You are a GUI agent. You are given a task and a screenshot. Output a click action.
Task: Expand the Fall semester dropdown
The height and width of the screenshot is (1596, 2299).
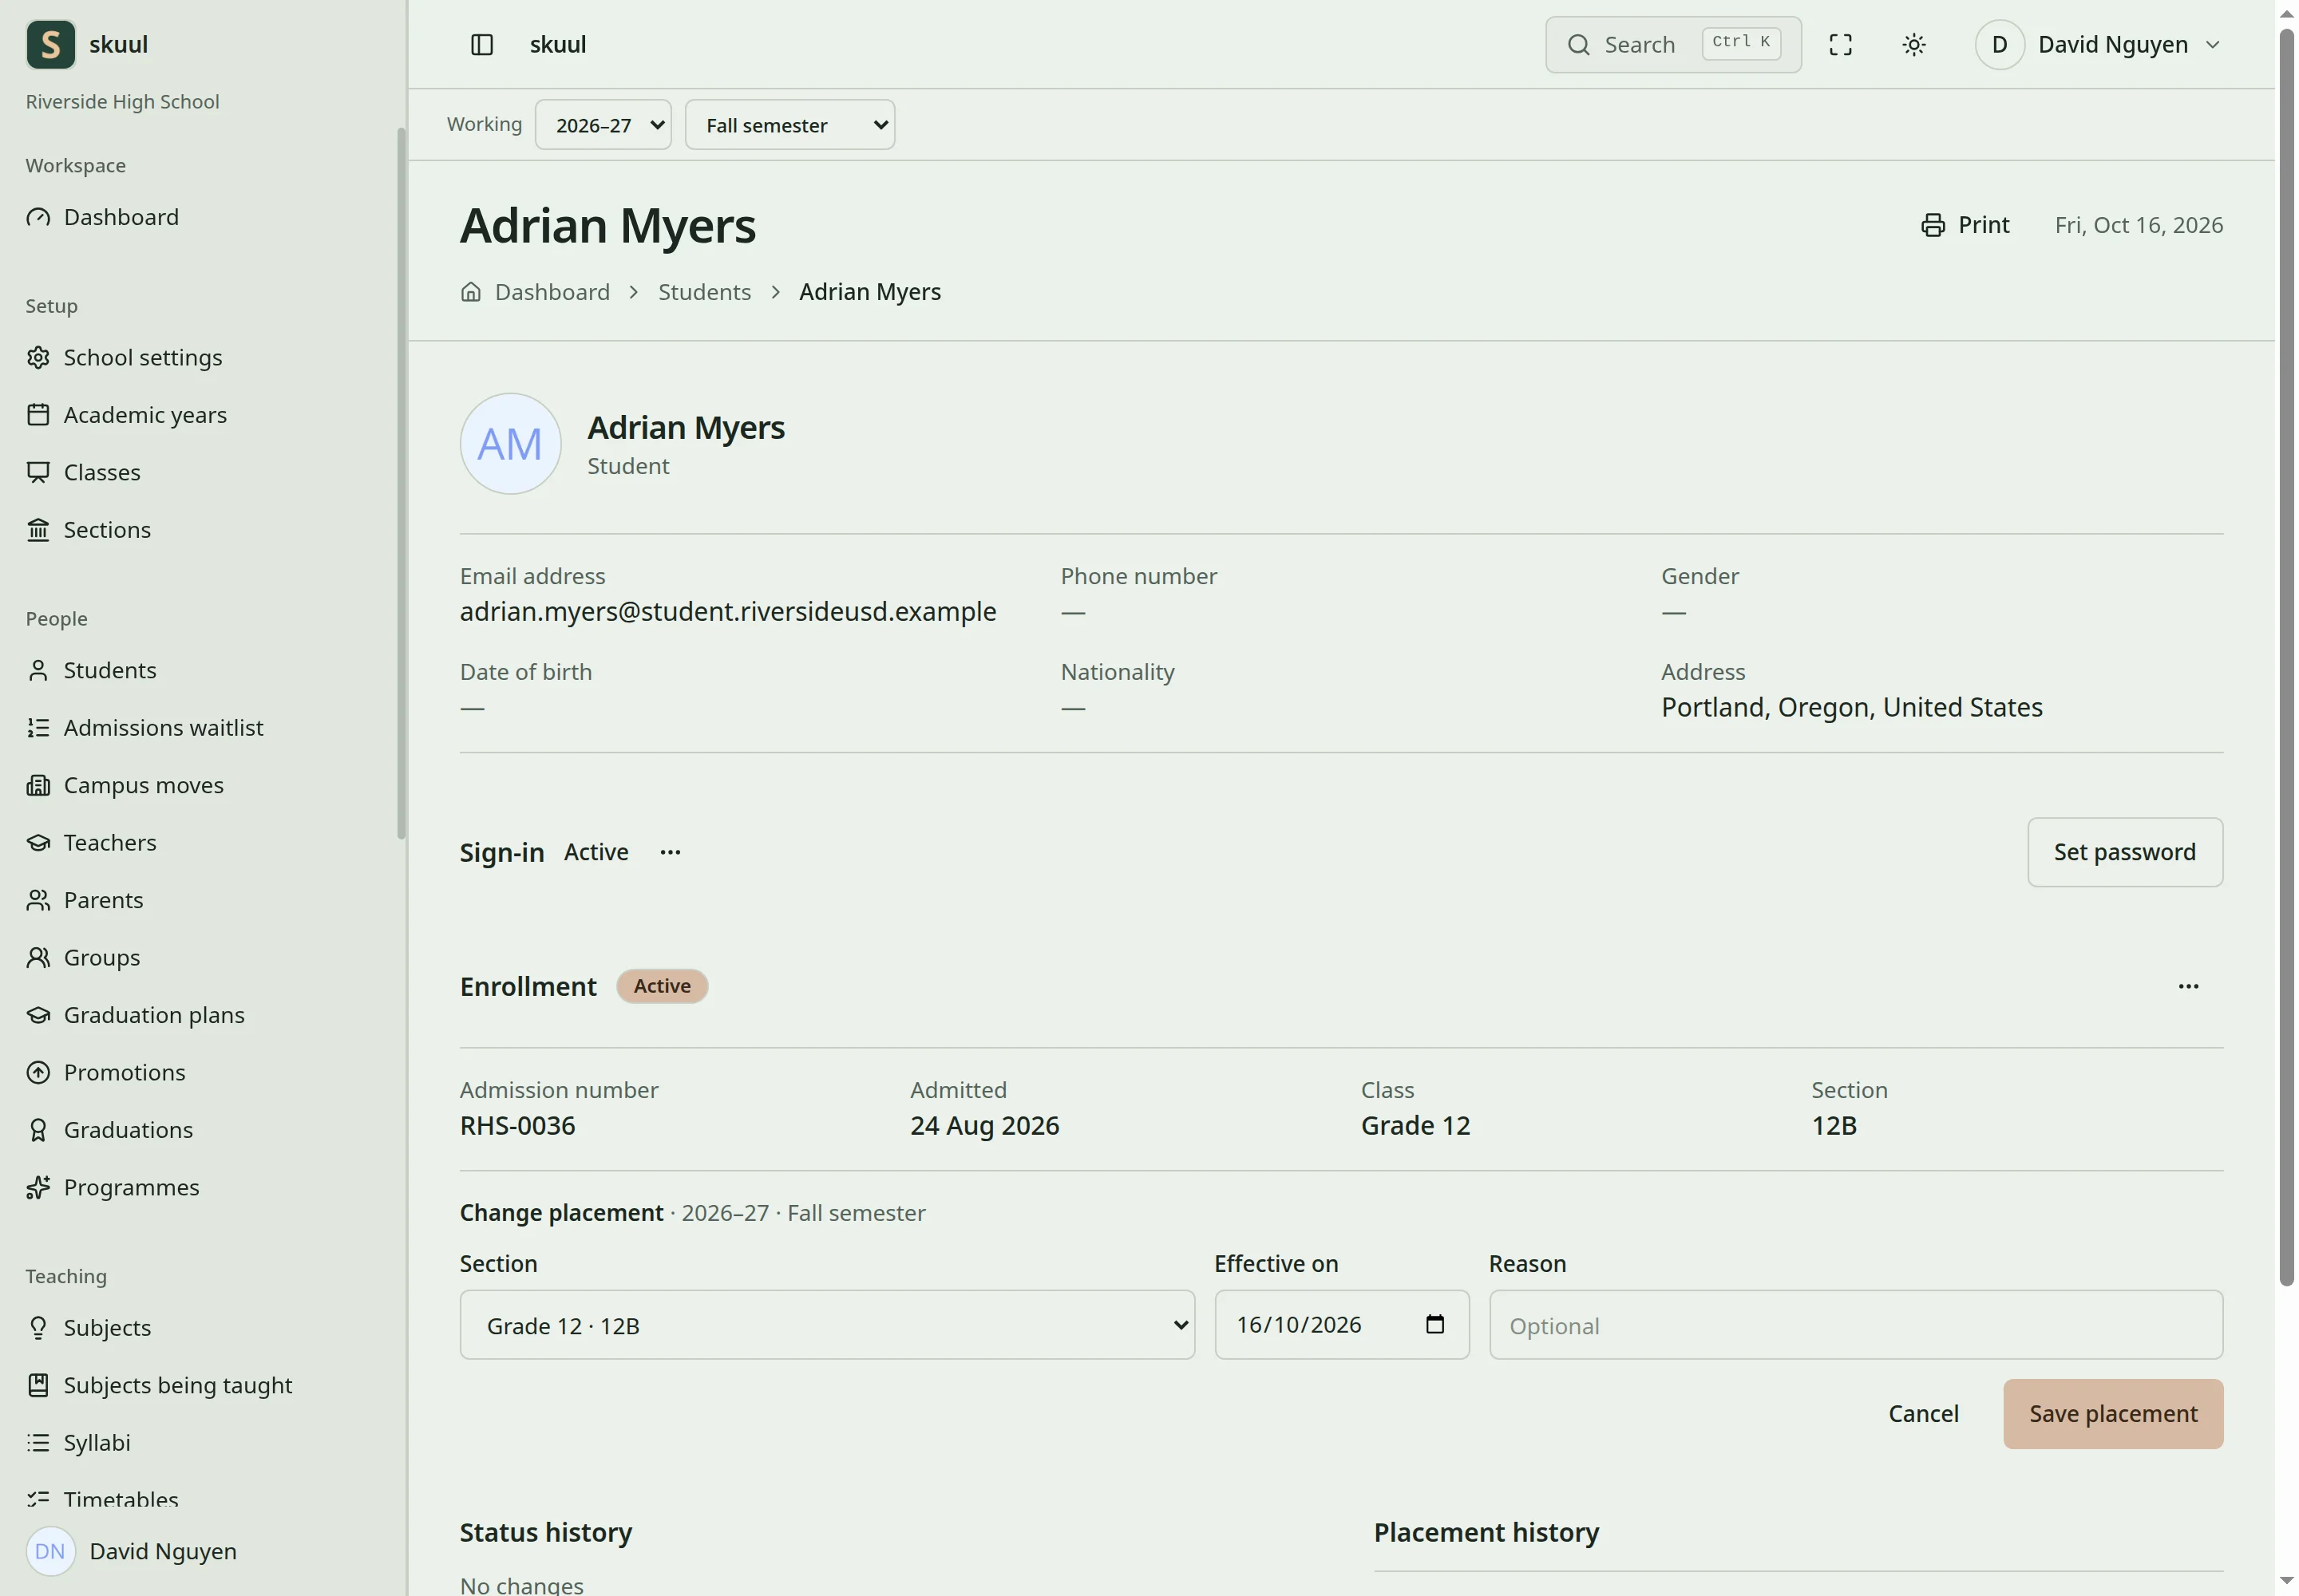(789, 125)
